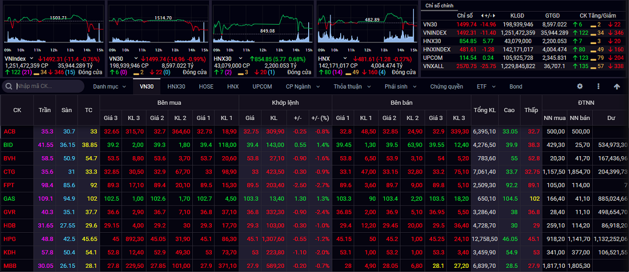Open the three-dot more options menu
Viewport: 629px width, 272px height.
(599, 86)
